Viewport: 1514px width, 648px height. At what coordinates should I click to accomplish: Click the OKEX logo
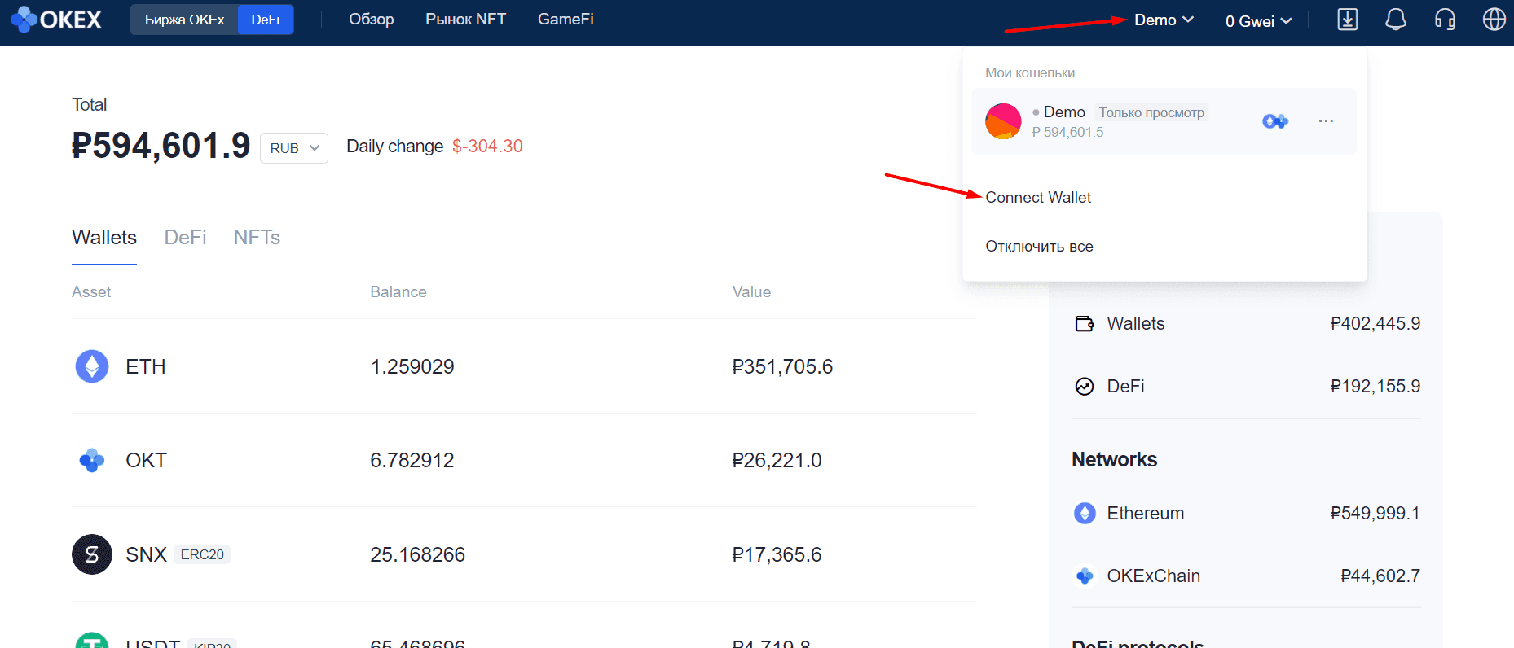click(56, 19)
